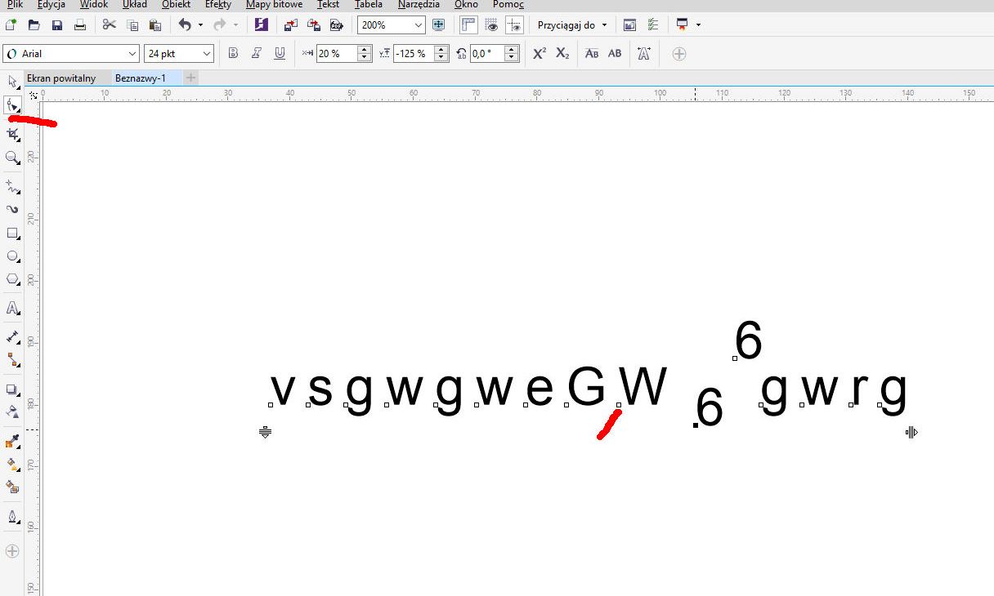The width and height of the screenshot is (994, 596).
Task: Expand the 200% zoom level dropdown
Action: click(x=419, y=25)
